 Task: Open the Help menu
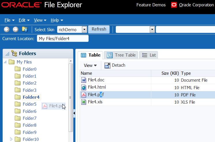pyautogui.click(x=57, y=20)
